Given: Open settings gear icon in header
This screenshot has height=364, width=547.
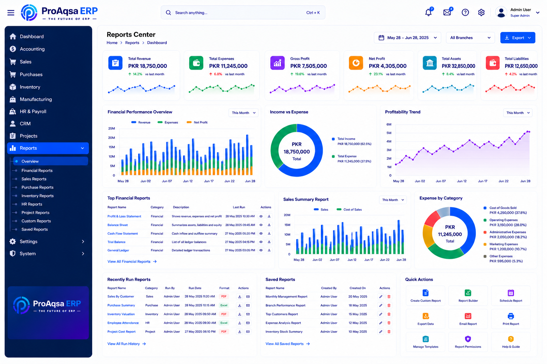Looking at the screenshot, I should point(481,12).
